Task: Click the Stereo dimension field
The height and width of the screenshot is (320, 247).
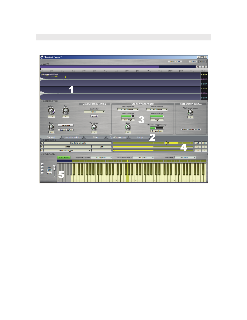Action: coord(67,147)
